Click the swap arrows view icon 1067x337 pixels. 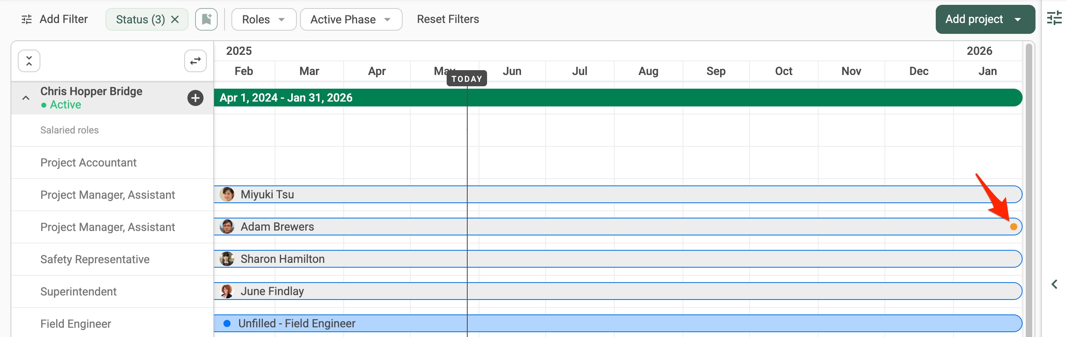coord(195,61)
